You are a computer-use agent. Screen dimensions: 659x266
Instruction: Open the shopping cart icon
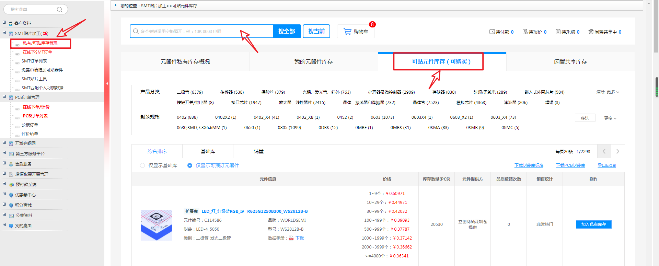(x=348, y=32)
